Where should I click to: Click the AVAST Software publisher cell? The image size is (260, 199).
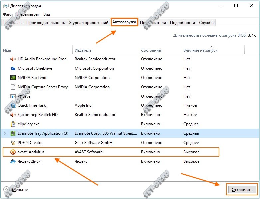tap(88, 152)
